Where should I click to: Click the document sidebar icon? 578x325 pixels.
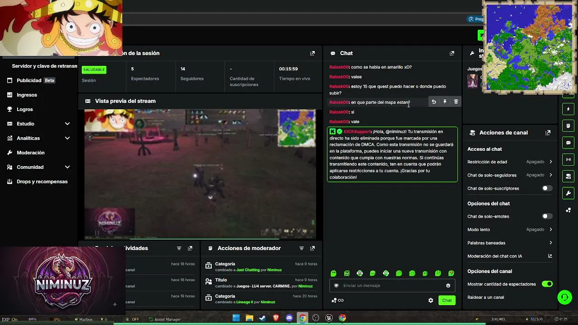568,125
